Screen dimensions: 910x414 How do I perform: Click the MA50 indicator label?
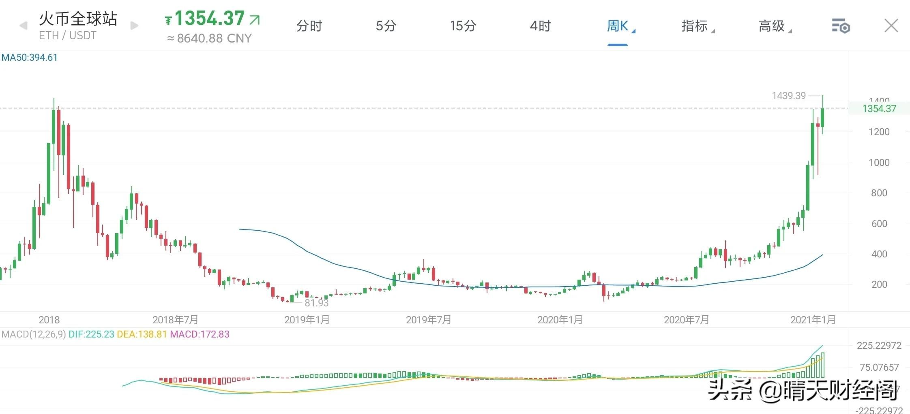coord(30,57)
